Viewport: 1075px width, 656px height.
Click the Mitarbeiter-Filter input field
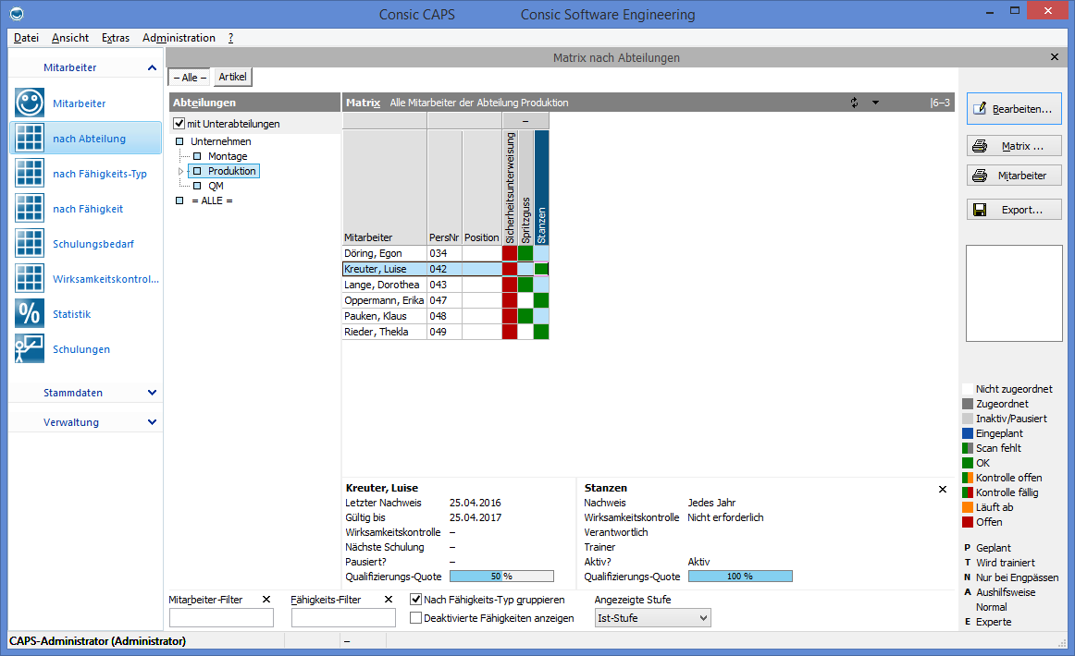click(x=221, y=618)
